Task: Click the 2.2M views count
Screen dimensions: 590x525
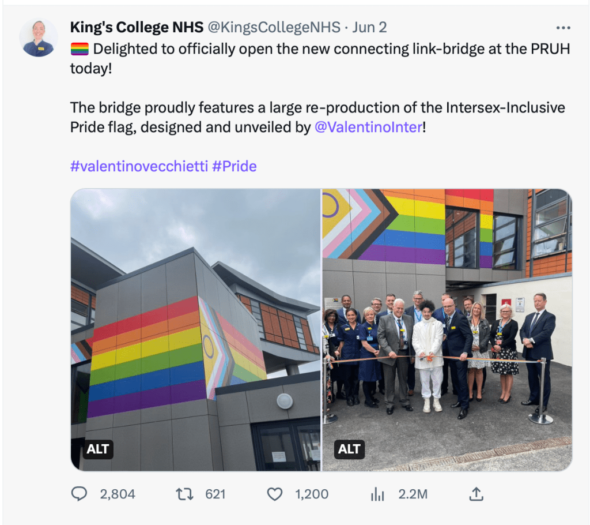Action: tap(413, 494)
